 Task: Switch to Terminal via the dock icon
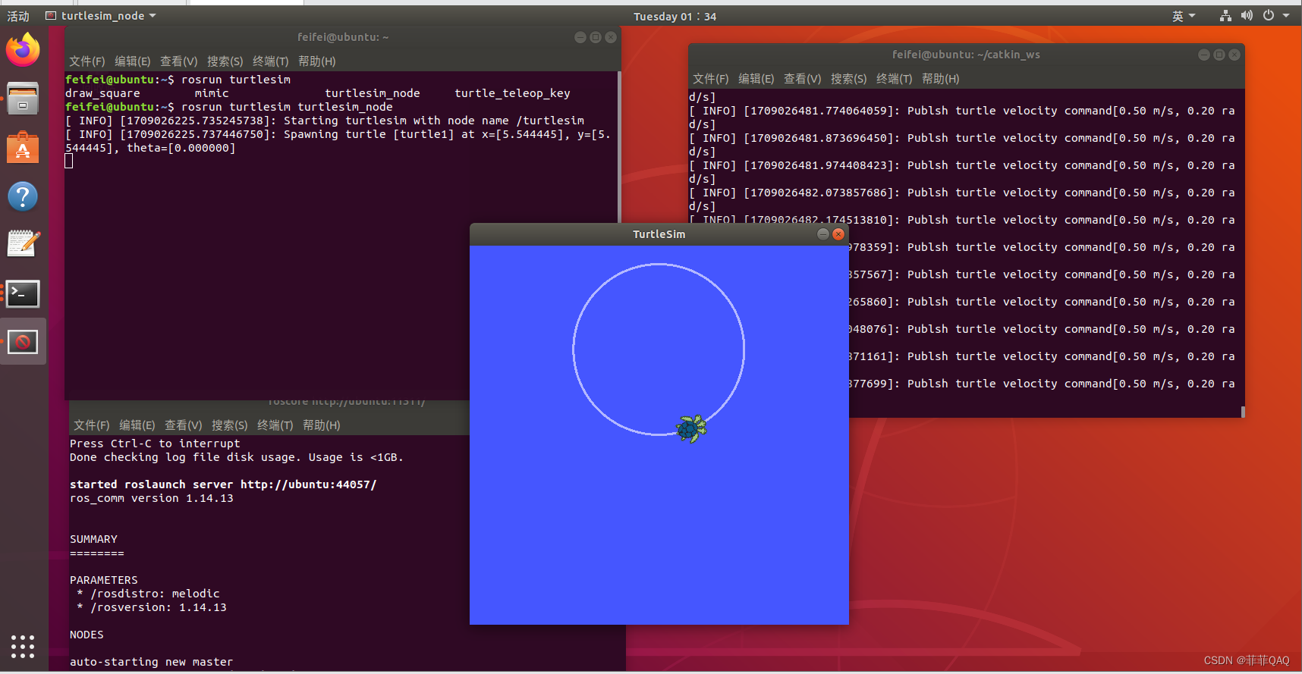pos(23,293)
